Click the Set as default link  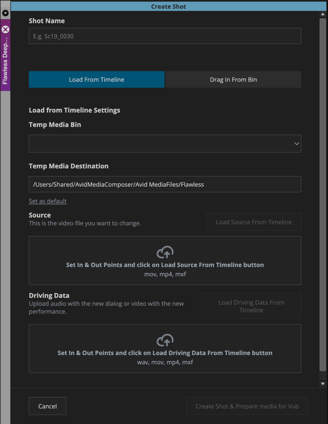[48, 201]
